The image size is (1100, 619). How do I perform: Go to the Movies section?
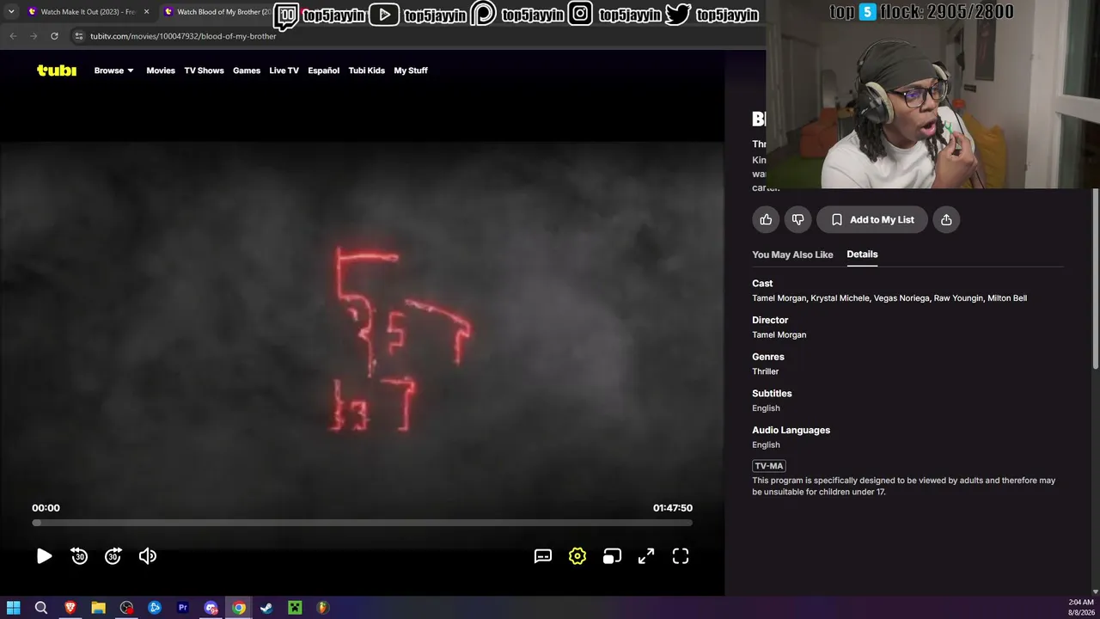click(x=161, y=70)
